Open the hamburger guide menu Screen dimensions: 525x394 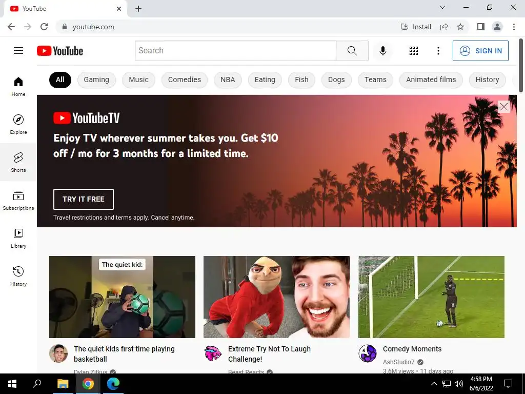[x=18, y=51]
